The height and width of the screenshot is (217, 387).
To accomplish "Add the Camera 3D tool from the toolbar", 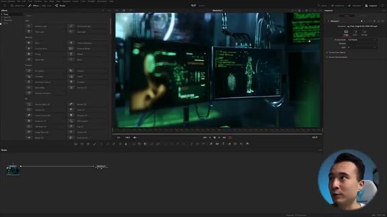I will (x=235, y=143).
